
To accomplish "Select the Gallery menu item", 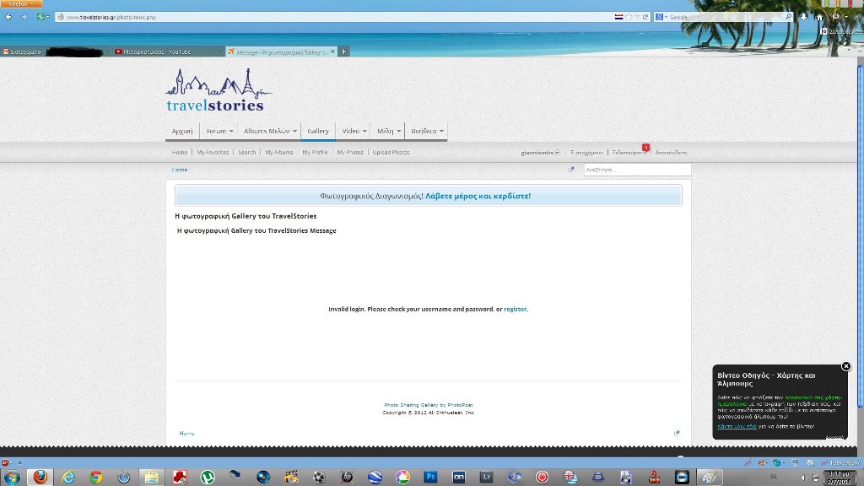I will point(317,131).
